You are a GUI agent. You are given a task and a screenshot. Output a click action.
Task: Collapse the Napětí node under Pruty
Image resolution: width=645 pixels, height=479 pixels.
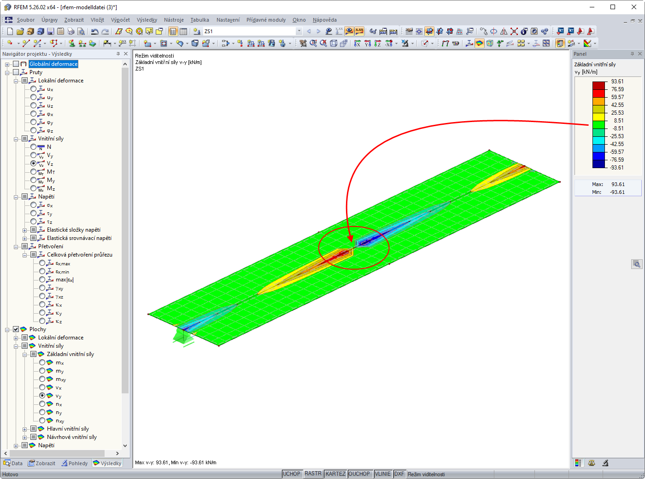point(16,197)
